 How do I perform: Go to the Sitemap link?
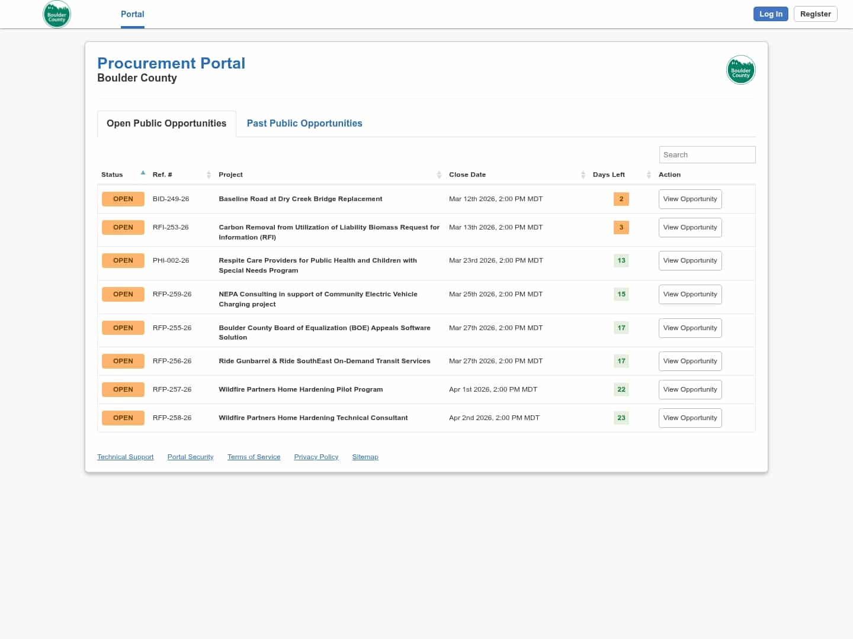click(x=365, y=457)
